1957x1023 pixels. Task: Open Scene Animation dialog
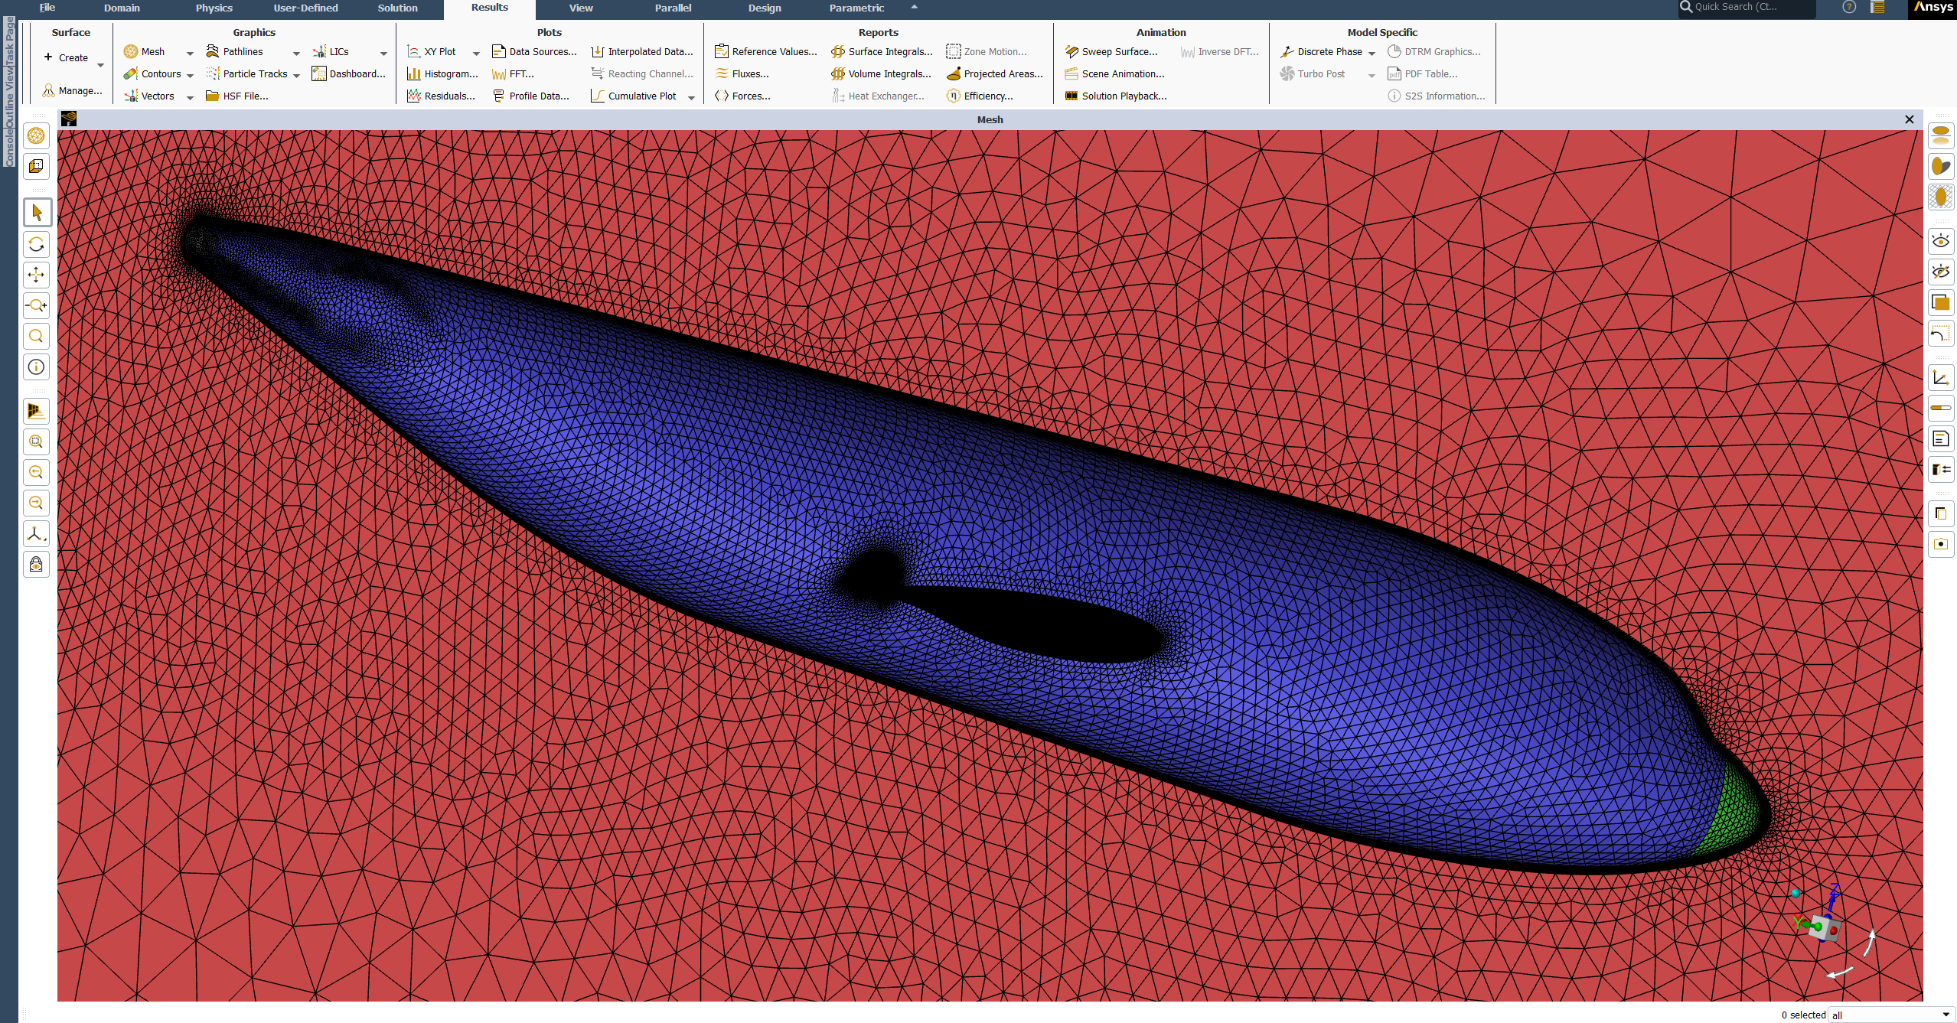click(x=1114, y=74)
